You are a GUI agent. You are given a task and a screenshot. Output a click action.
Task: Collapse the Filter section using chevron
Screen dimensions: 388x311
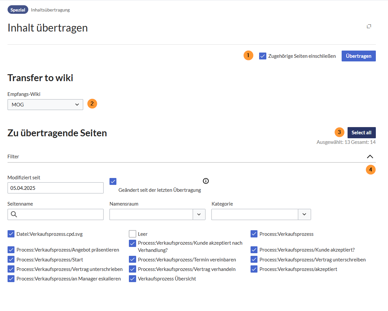tap(370, 157)
